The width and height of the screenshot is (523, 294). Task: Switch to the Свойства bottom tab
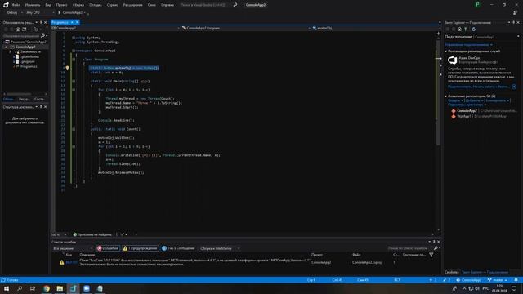452,272
